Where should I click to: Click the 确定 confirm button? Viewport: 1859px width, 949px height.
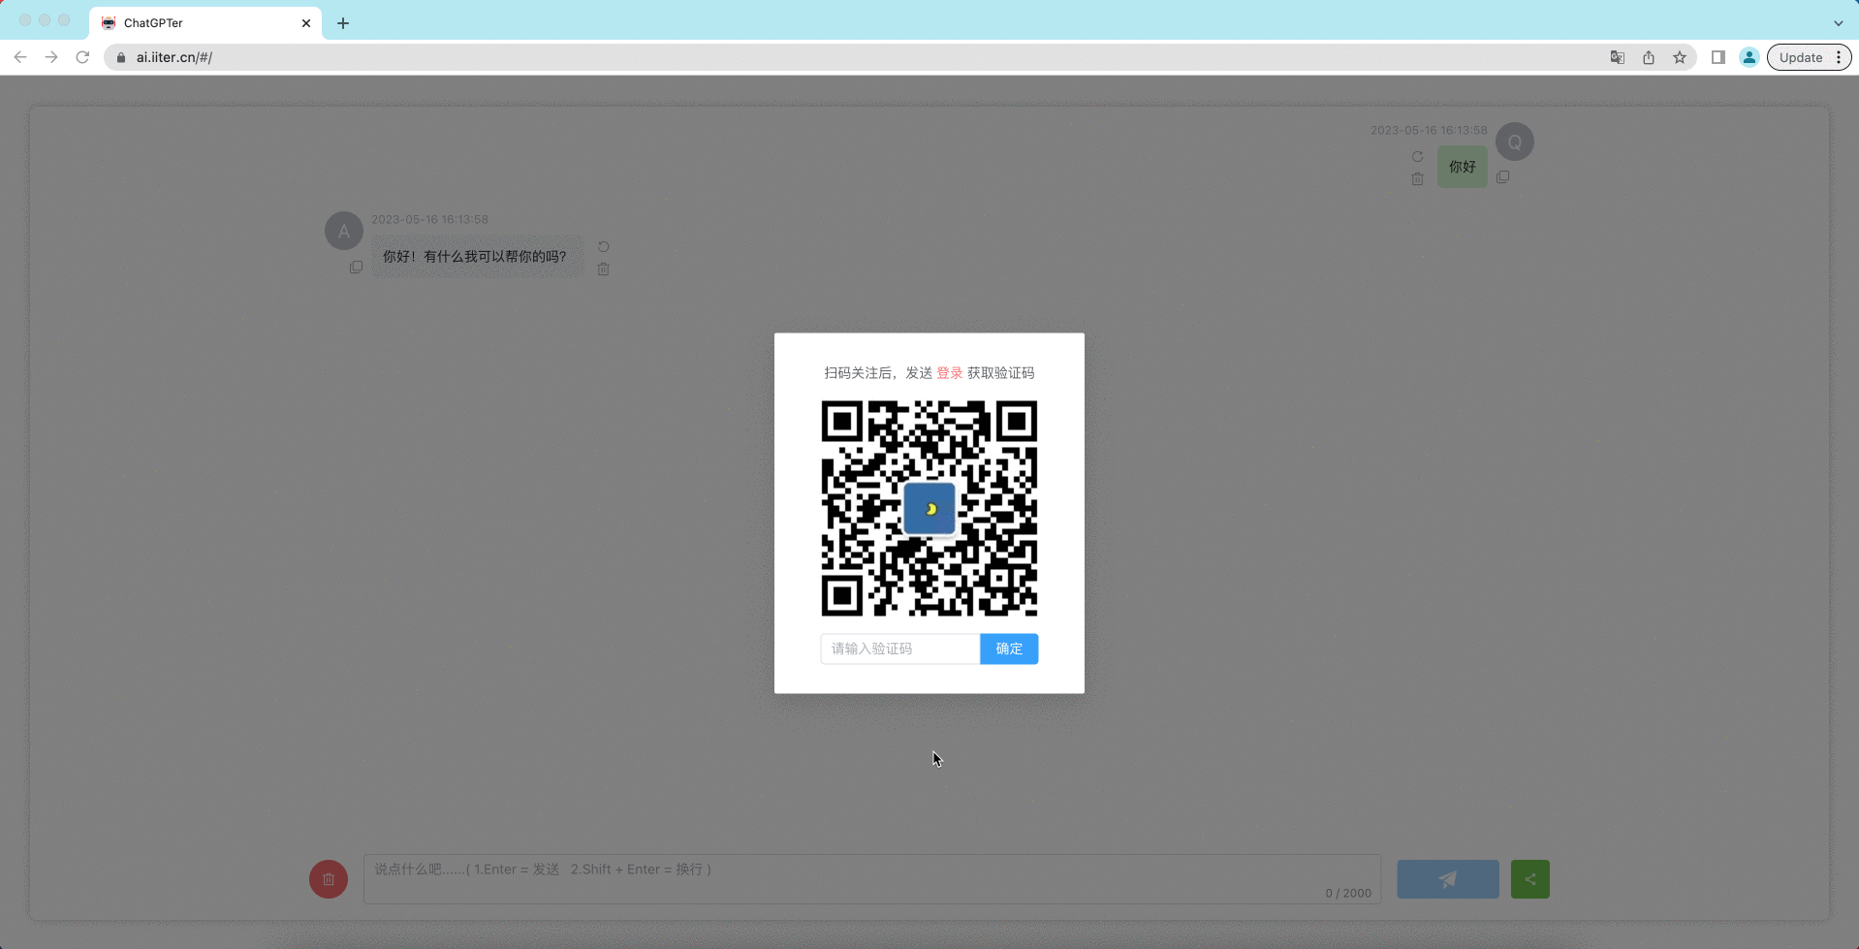pos(1009,648)
